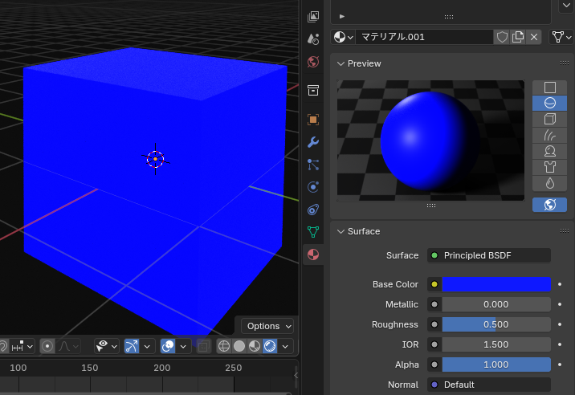Click Metallic gray input socket
This screenshot has height=395, width=575.
click(x=434, y=304)
